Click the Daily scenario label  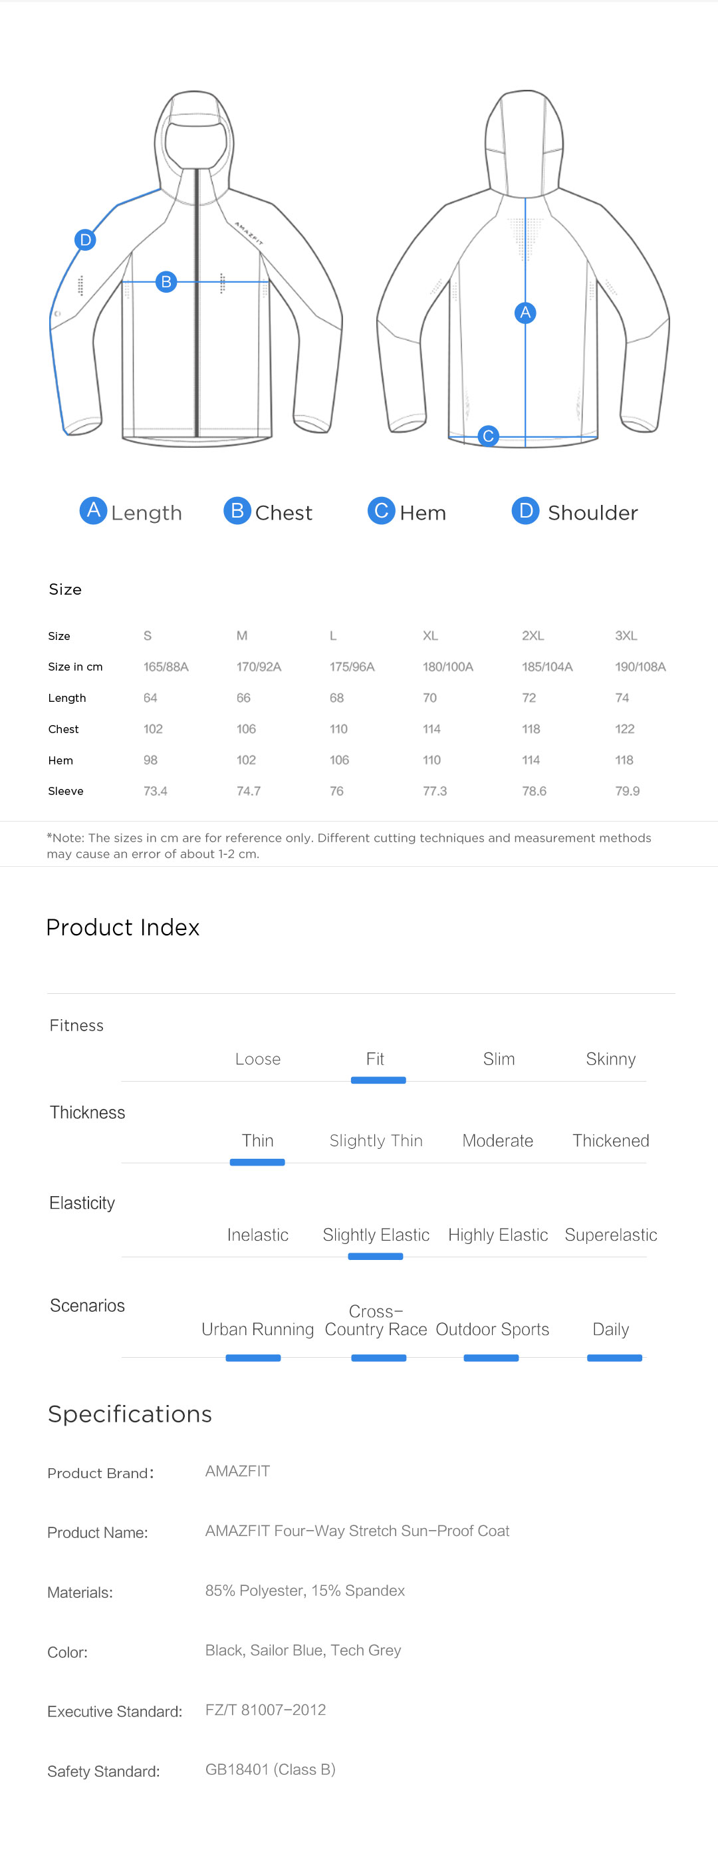click(x=610, y=1329)
